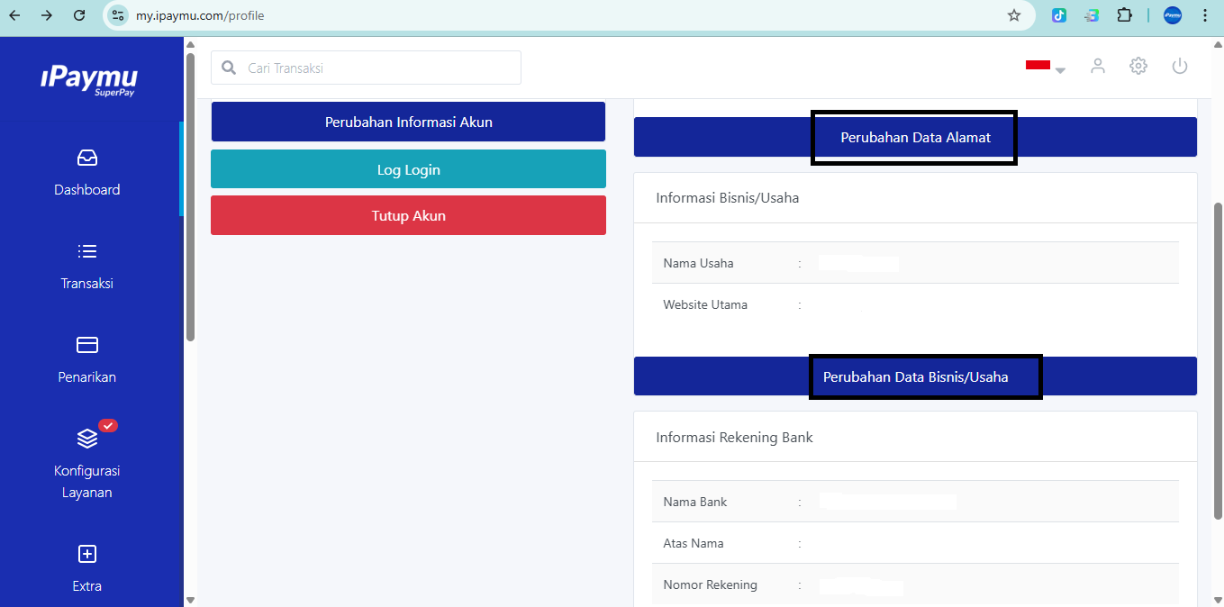
Task: Open Chrome three-dot menu
Action: [1205, 15]
